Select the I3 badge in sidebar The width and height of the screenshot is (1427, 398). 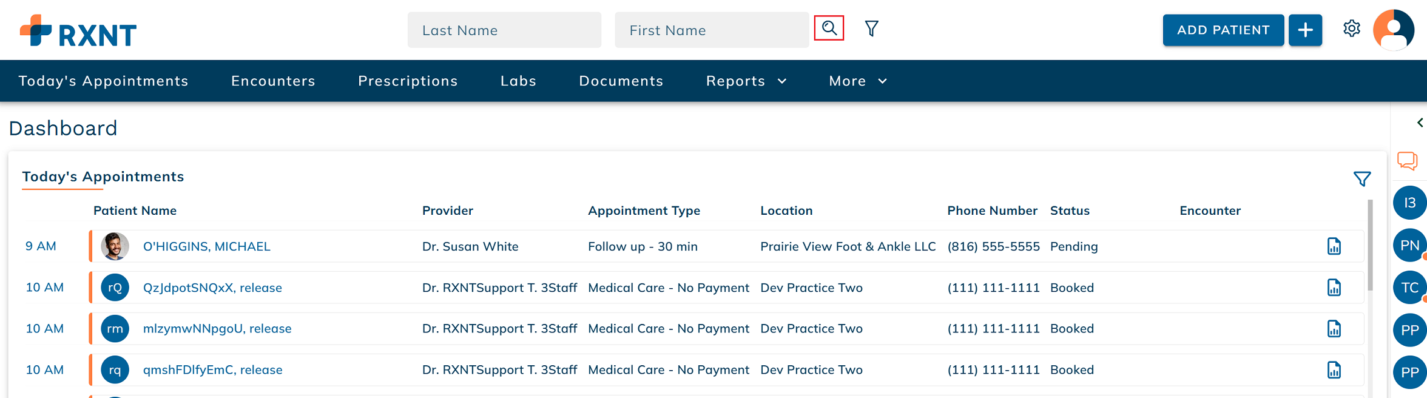(x=1409, y=203)
